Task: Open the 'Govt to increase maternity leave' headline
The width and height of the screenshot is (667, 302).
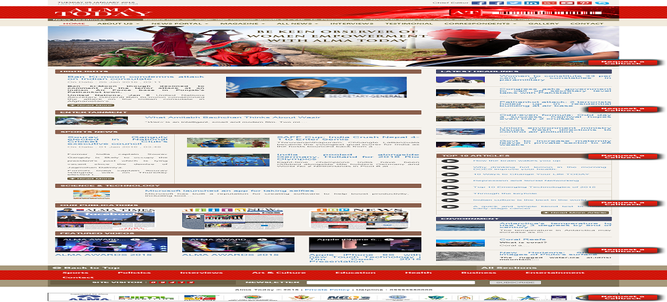Action: tap(555, 142)
